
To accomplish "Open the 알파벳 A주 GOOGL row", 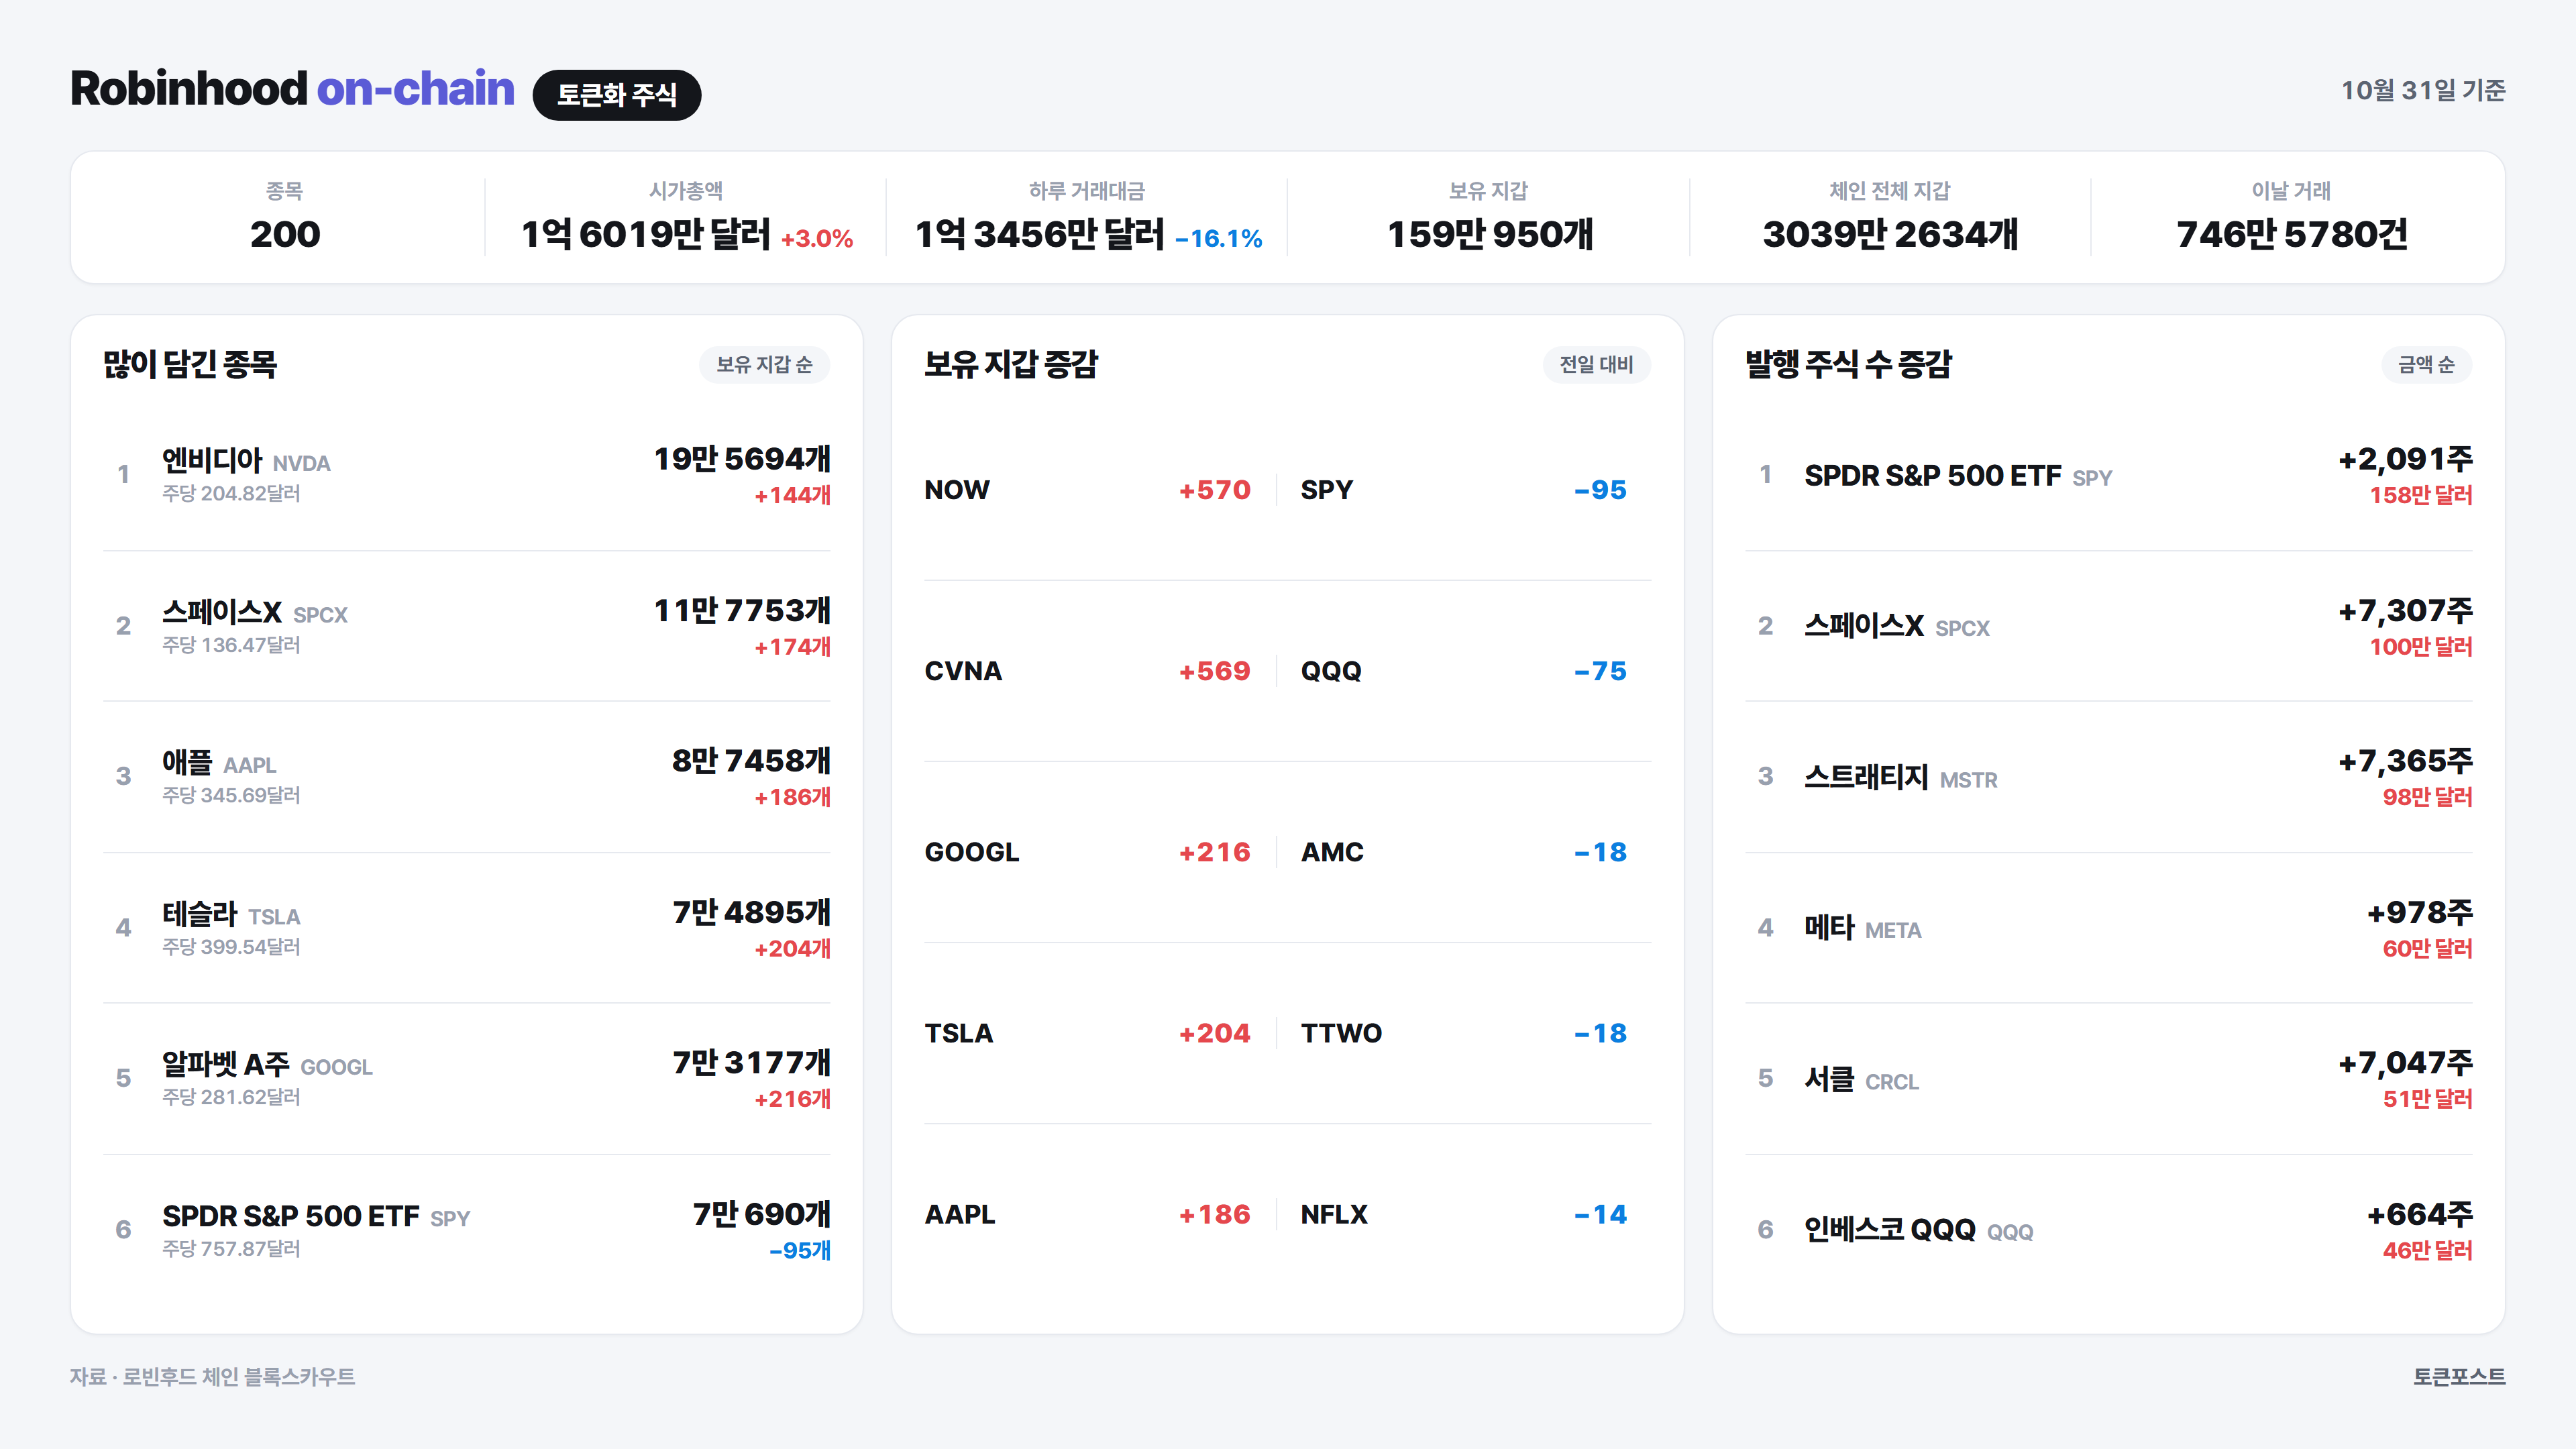I will [x=467, y=1079].
